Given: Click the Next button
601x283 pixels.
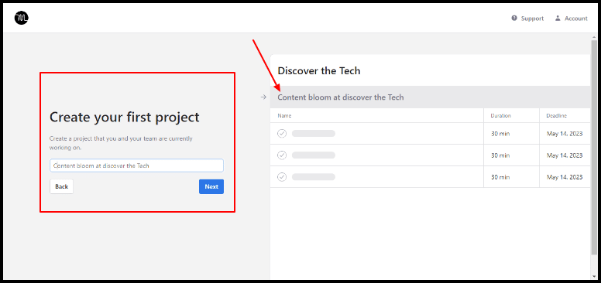Looking at the screenshot, I should (x=211, y=186).
